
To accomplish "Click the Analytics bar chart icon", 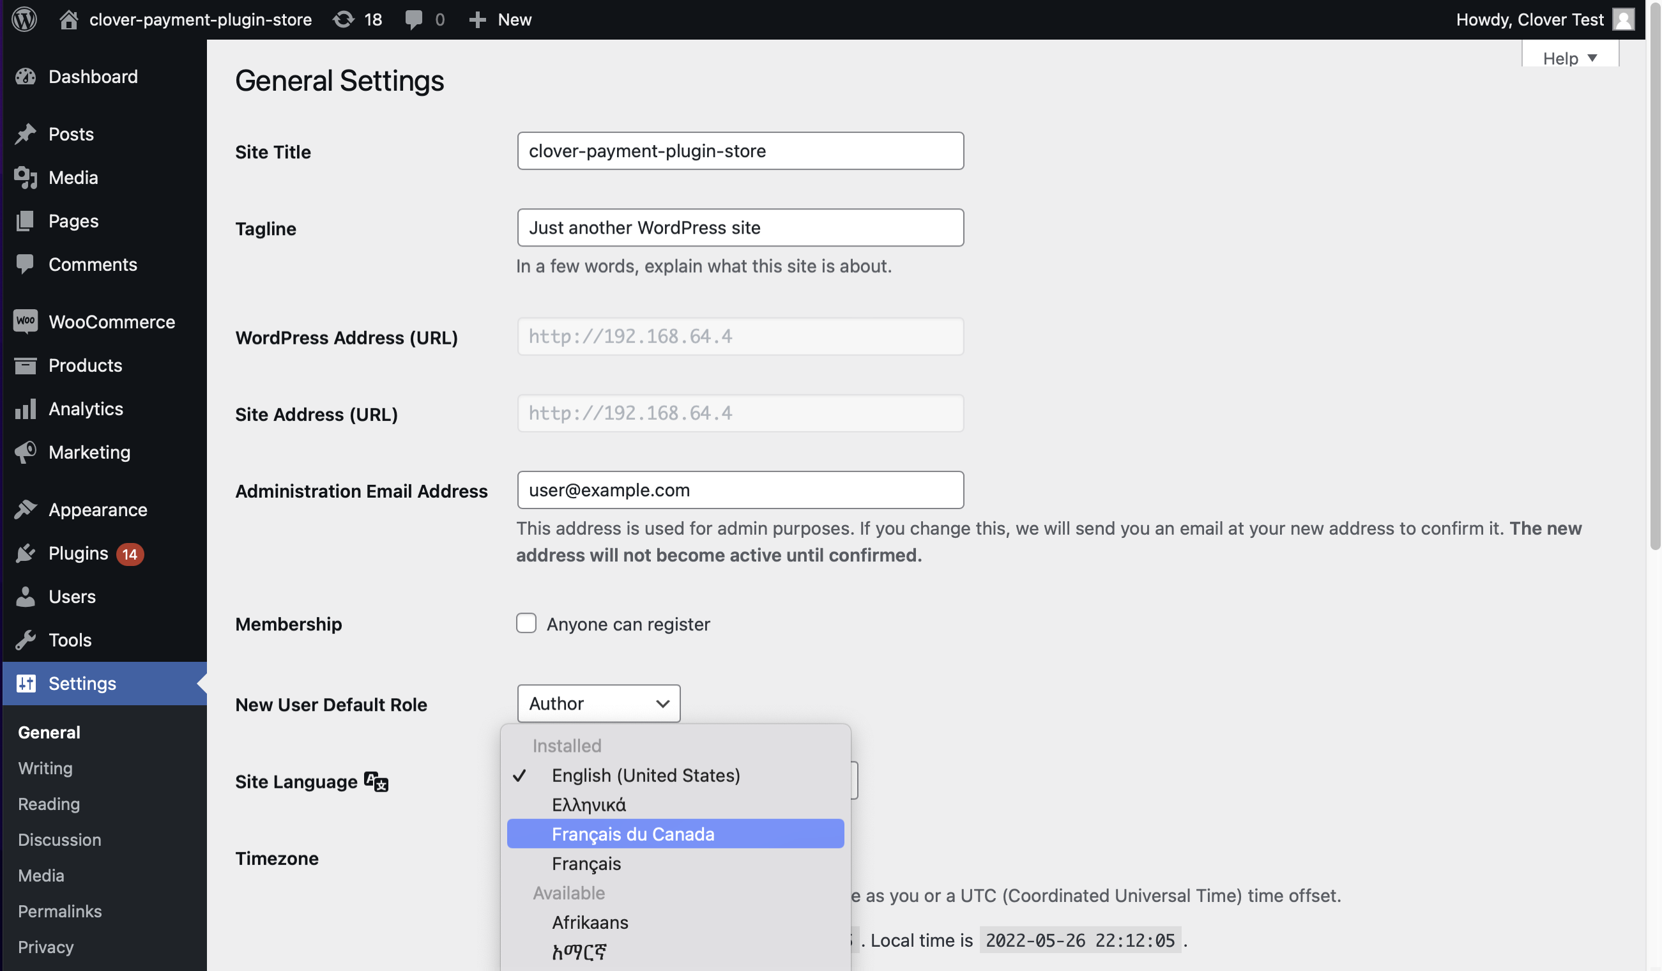I will [x=25, y=408].
